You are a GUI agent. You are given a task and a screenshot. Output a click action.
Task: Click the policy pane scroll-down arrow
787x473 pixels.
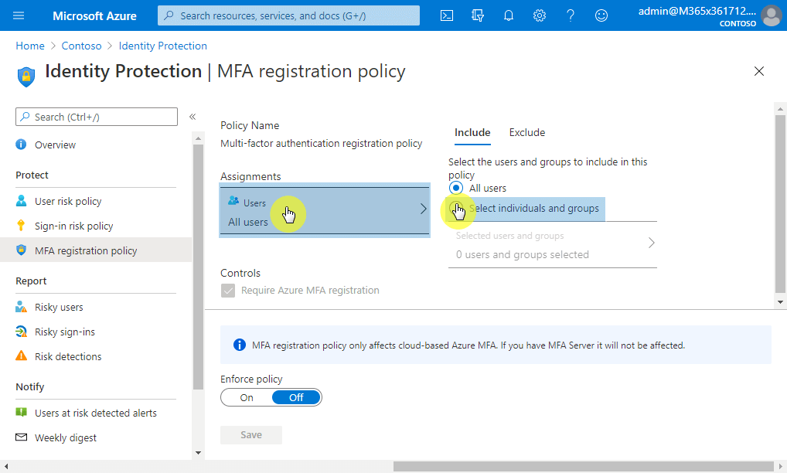[780, 302]
